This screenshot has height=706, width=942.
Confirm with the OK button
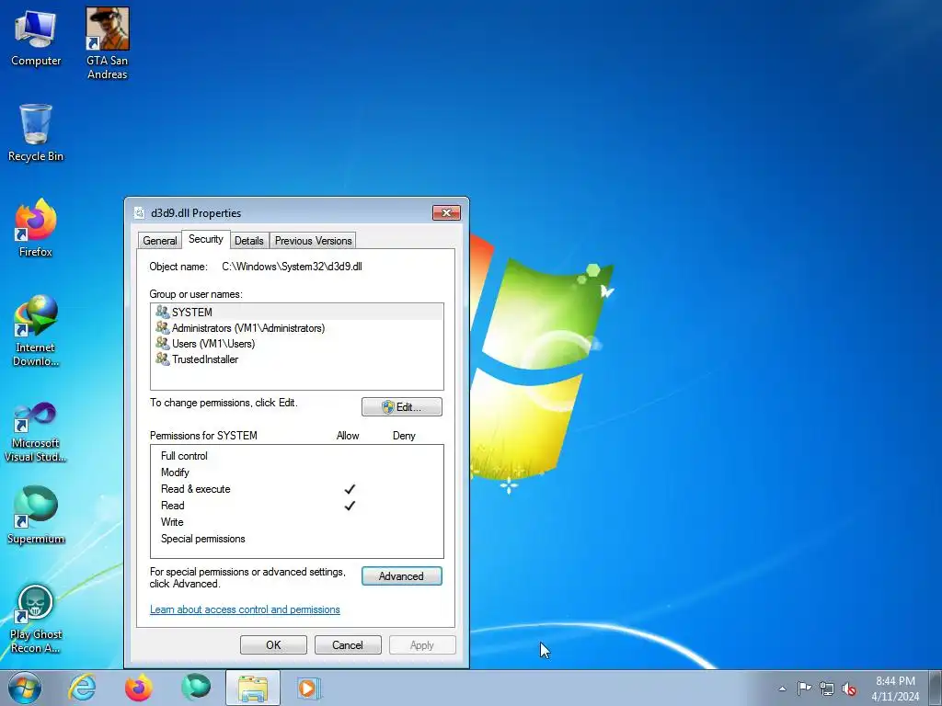(273, 644)
